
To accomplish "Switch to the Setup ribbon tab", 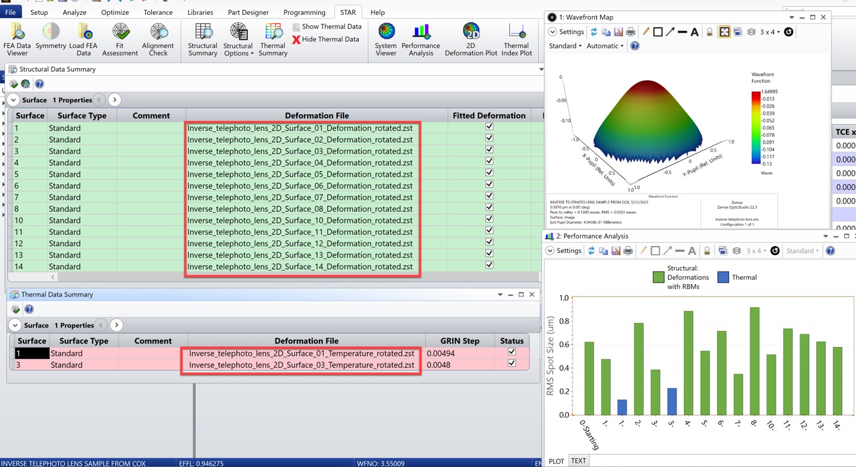I will point(39,12).
